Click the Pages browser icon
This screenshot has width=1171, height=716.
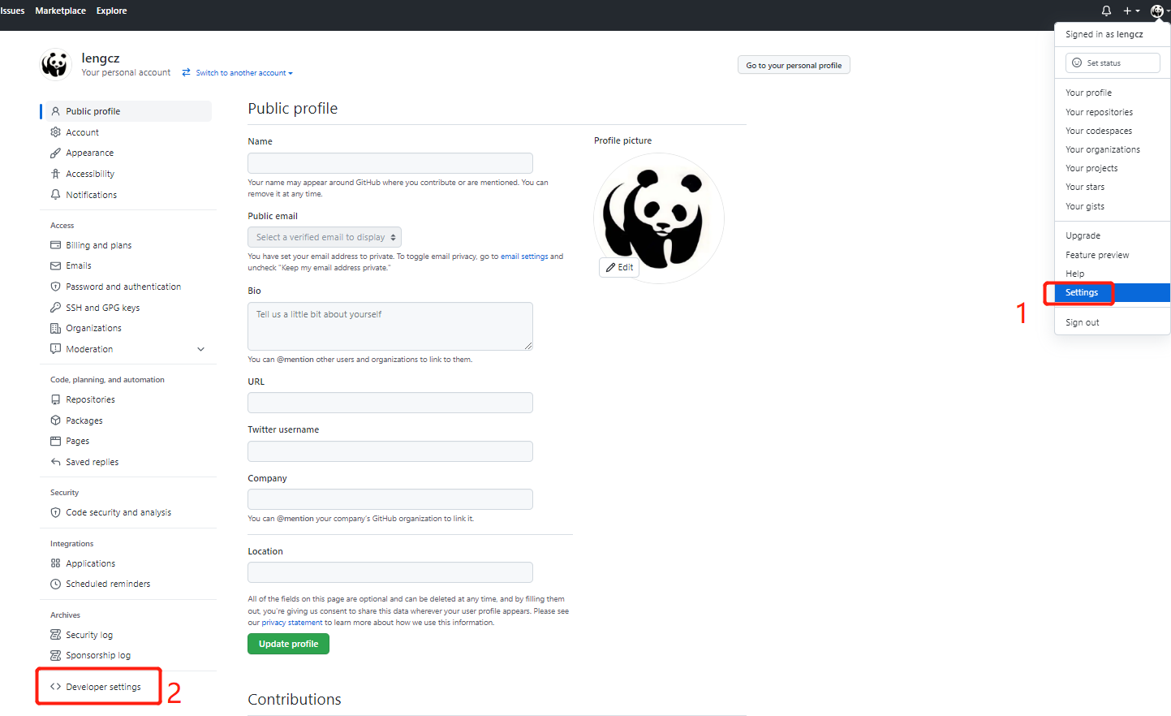tap(55, 441)
